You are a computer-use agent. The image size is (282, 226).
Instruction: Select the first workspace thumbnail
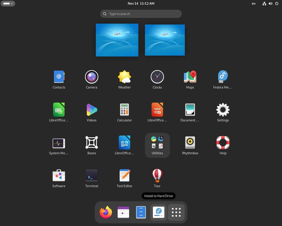117,40
